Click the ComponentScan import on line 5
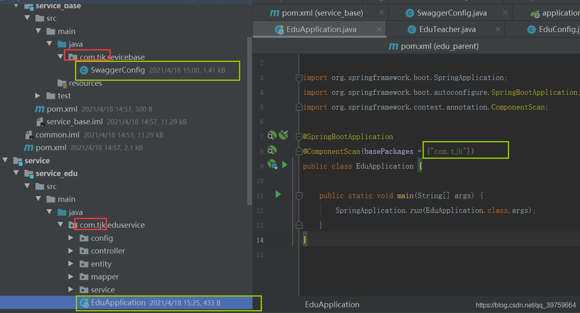Viewport: 580px width, 313px height. 426,107
